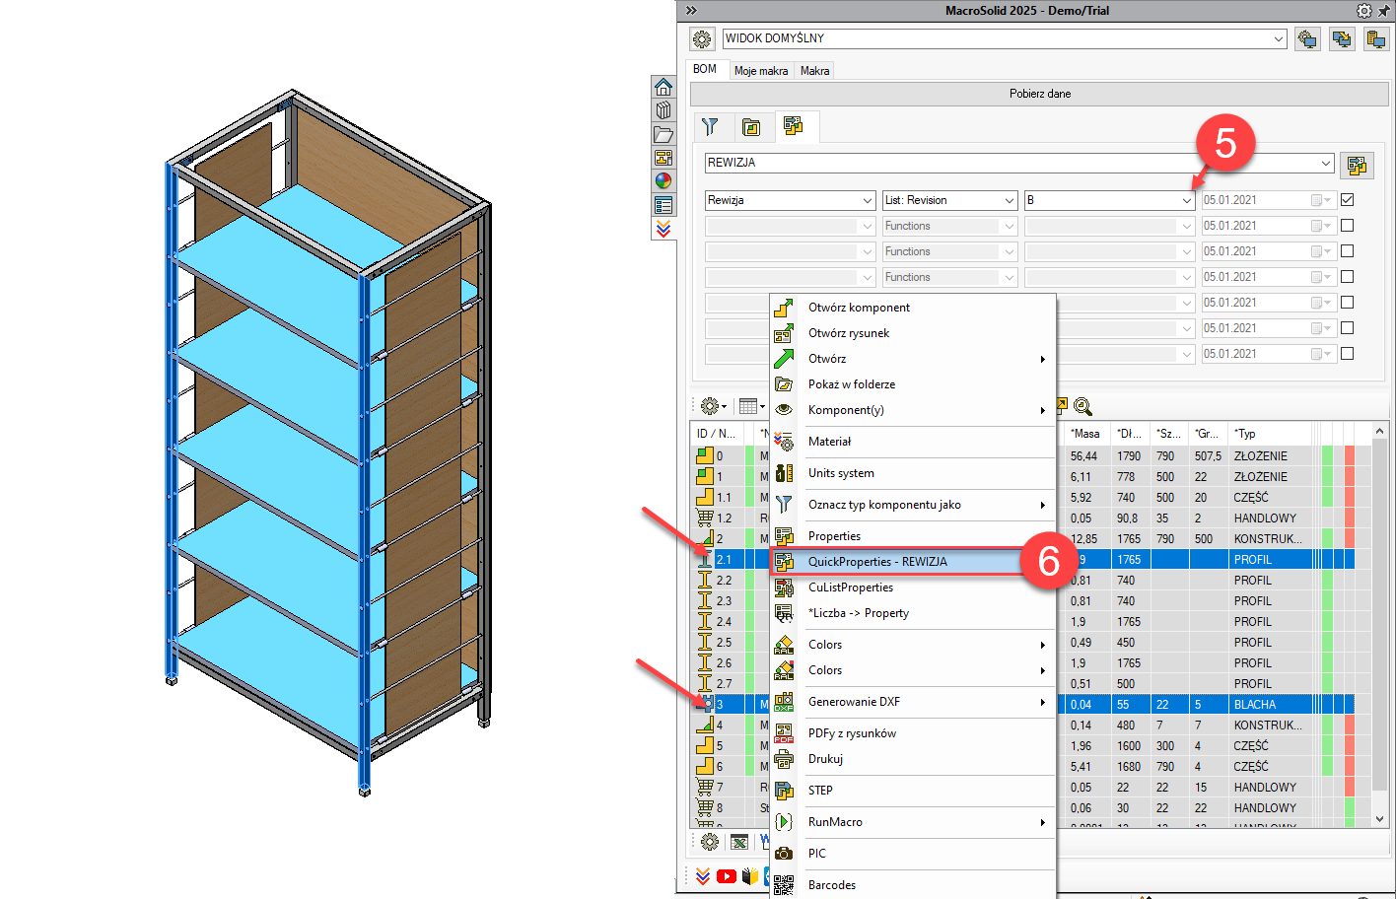Click the table columns icon above list

[x=749, y=406]
